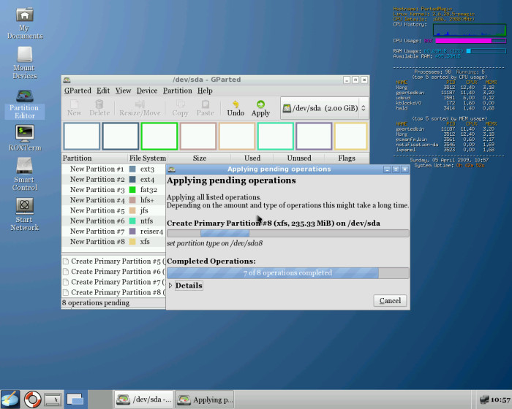This screenshot has height=409, width=512.
Task: Click the Copy toolbar icon
Action: coord(180,108)
